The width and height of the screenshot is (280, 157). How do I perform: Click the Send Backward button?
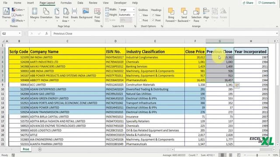[x=184, y=15]
